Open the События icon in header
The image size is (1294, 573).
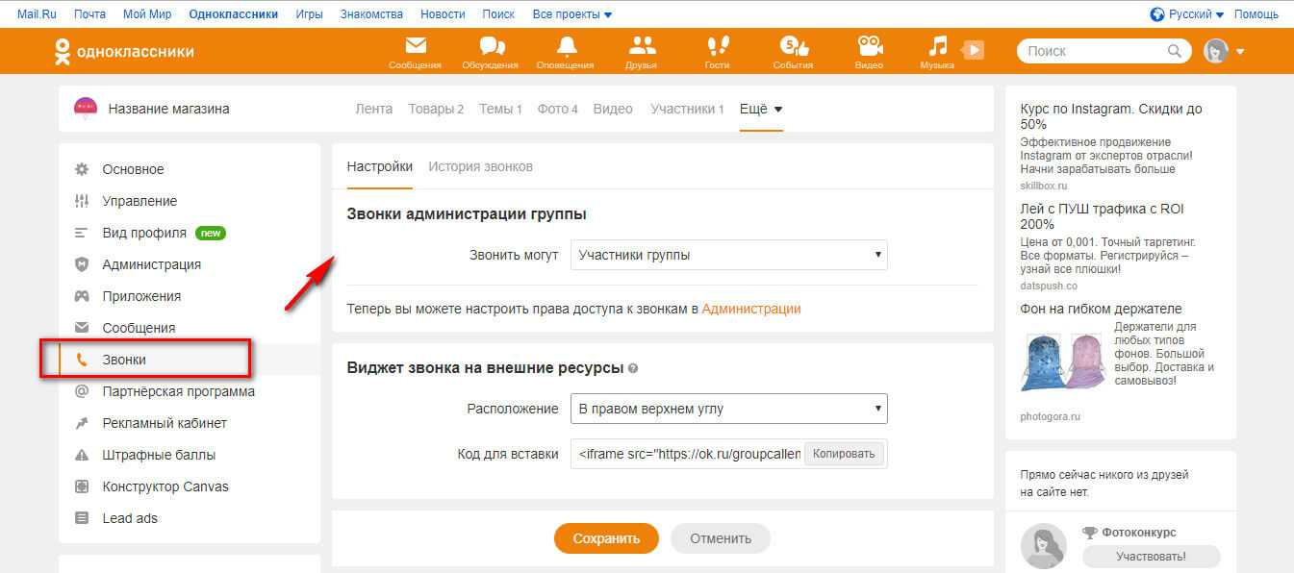point(793,47)
